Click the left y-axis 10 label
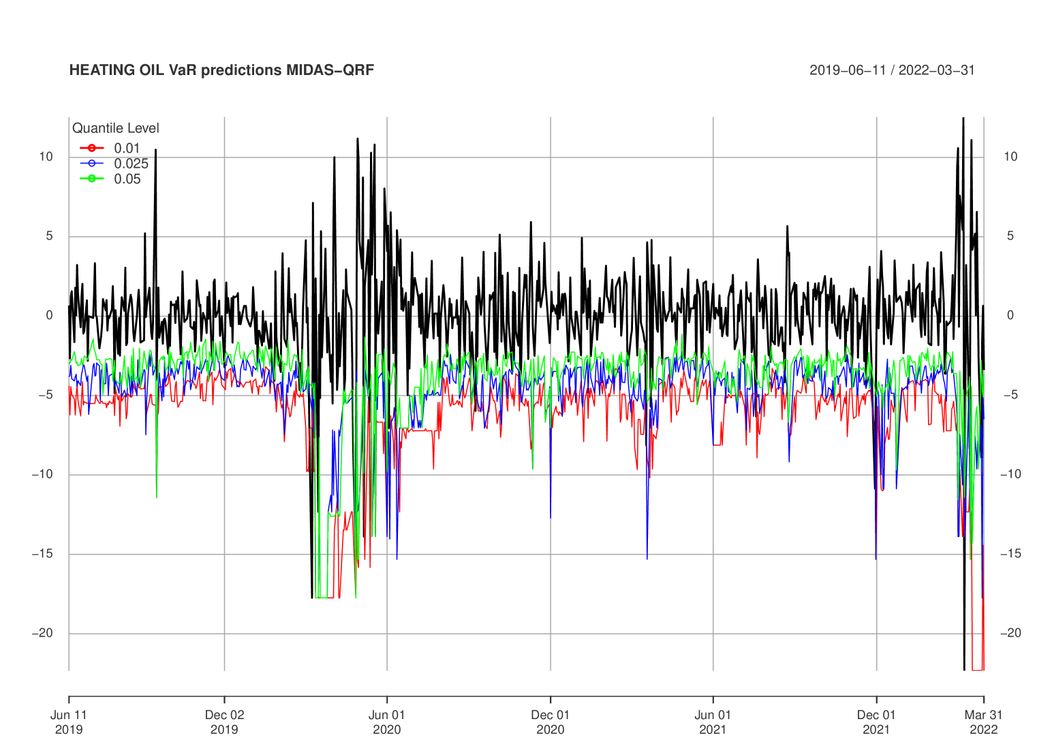Image resolution: width=1052 pixels, height=745 pixels. (46, 157)
